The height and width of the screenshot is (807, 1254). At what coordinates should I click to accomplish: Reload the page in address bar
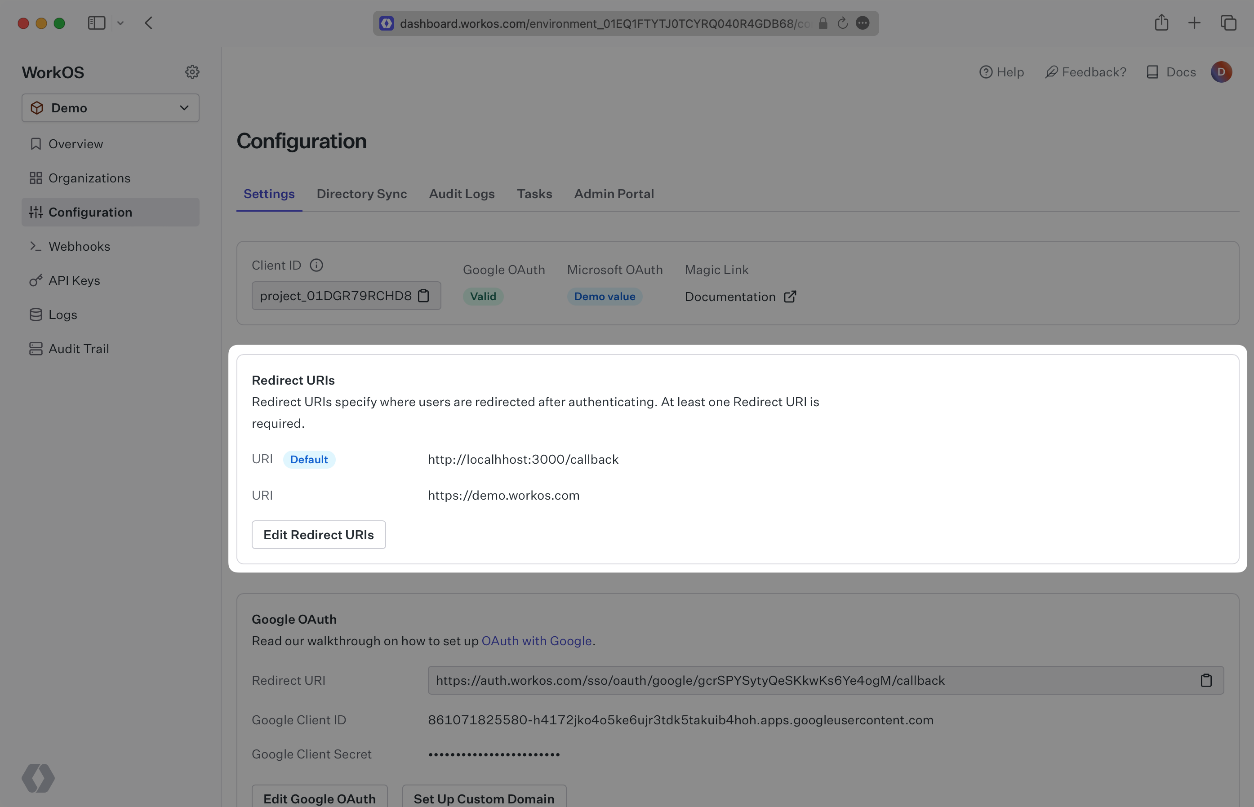842,23
